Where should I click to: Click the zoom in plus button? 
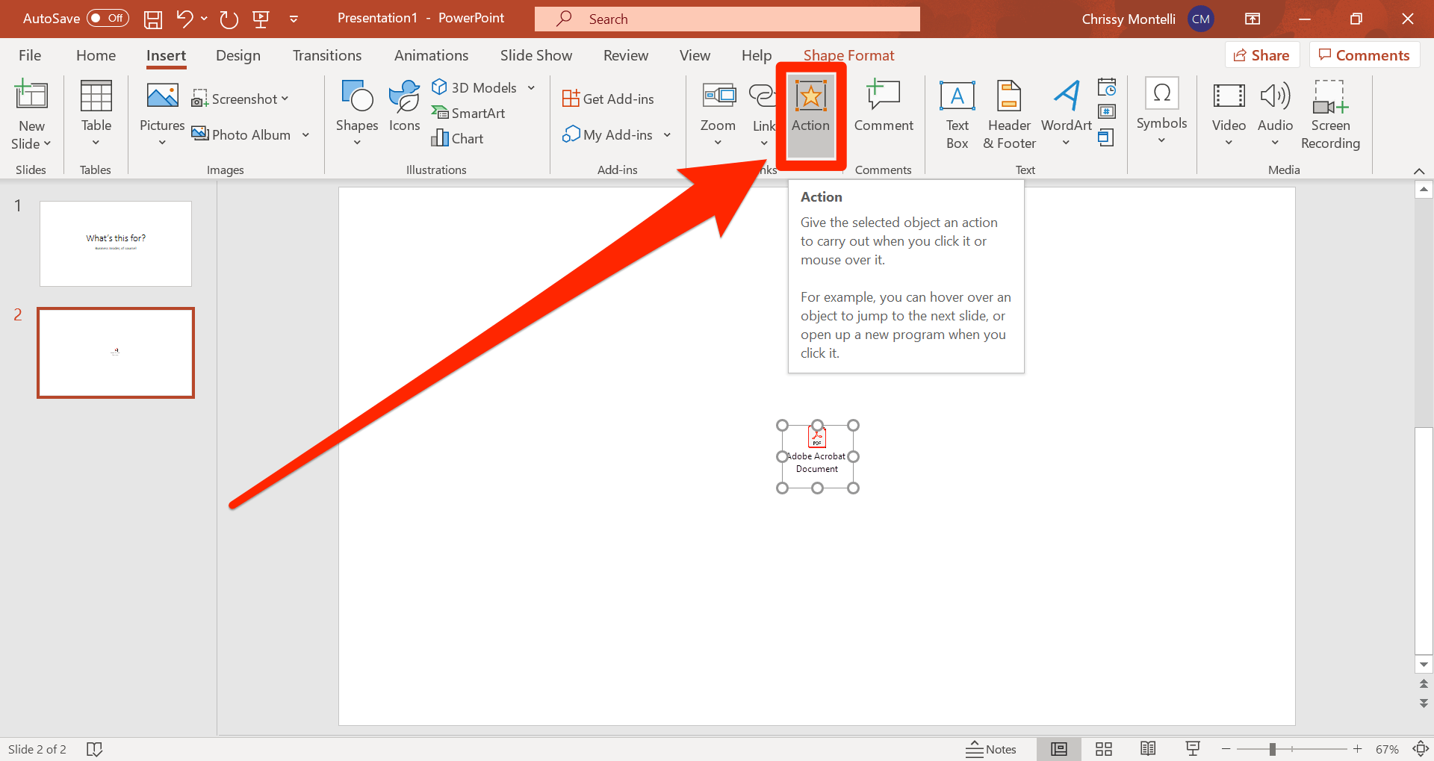(1357, 749)
